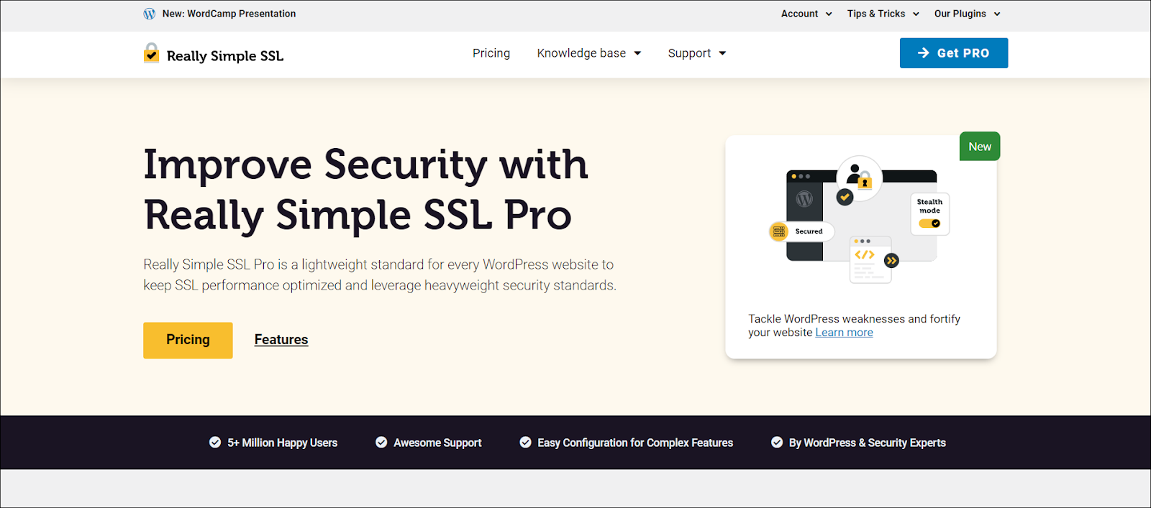This screenshot has width=1151, height=508.
Task: Click checkmark beside Awesome Support
Action: [x=381, y=443]
